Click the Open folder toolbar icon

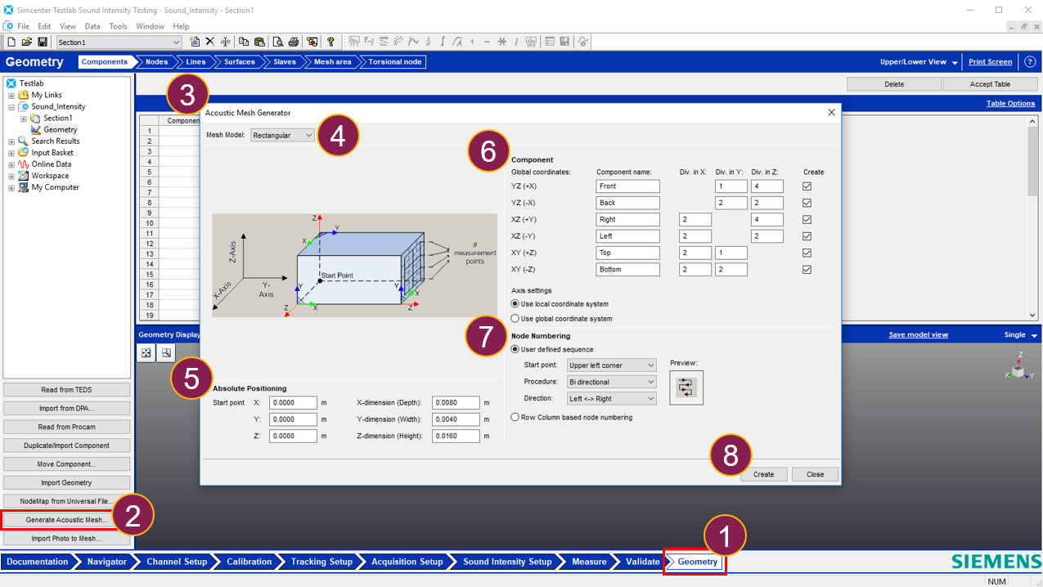click(x=27, y=42)
